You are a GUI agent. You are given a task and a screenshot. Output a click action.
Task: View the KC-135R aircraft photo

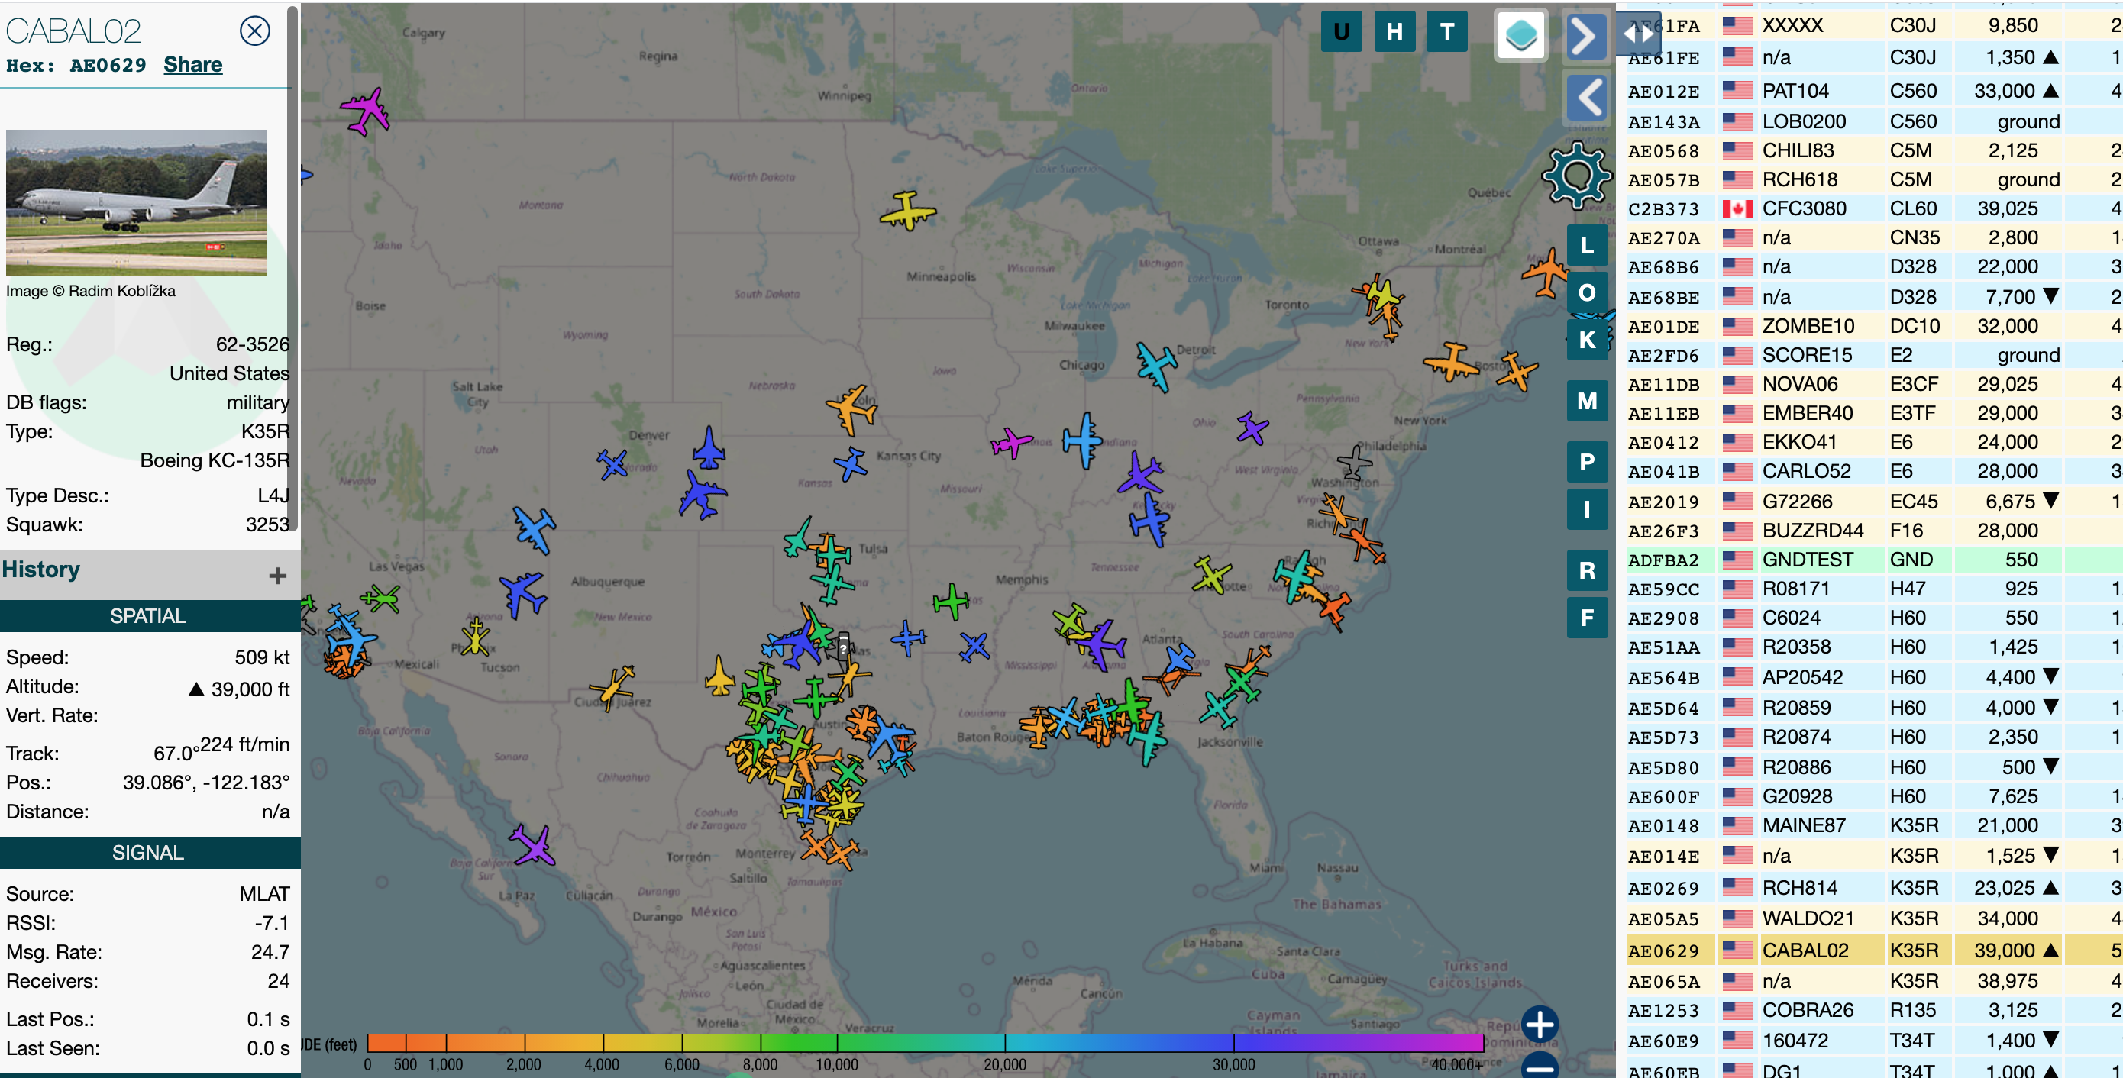pos(137,203)
